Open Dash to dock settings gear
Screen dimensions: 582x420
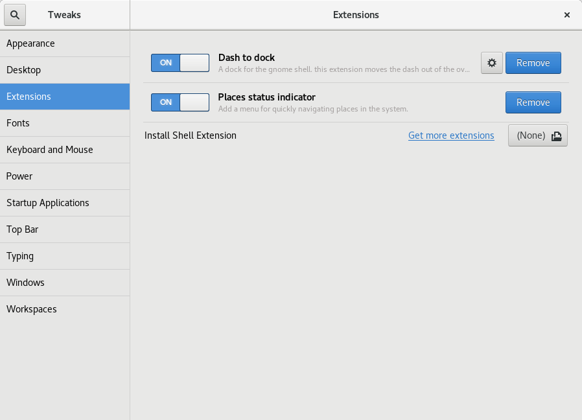(492, 63)
